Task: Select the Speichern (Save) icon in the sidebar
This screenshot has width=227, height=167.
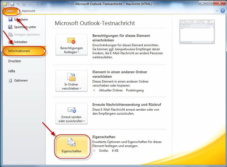Action: [x=11, y=20]
